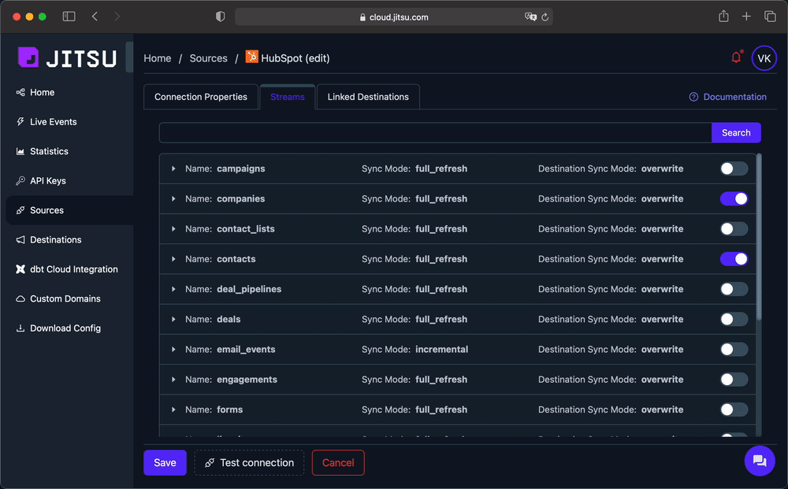Run Test connection
This screenshot has height=489, width=788.
click(x=249, y=462)
